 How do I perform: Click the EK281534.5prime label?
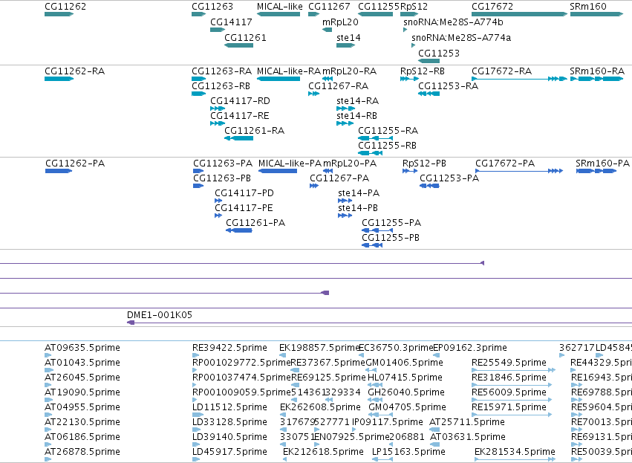515,452
